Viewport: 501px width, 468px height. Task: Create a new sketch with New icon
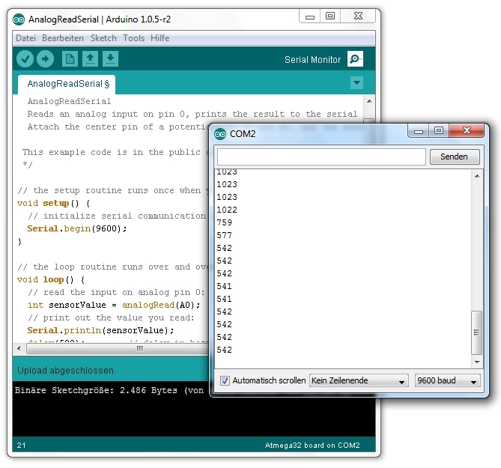tap(70, 59)
